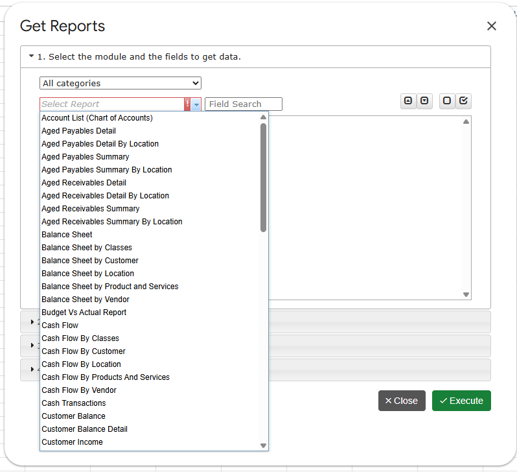Pick Aged Receivables Detail
The height and width of the screenshot is (472, 517).
[150, 183]
